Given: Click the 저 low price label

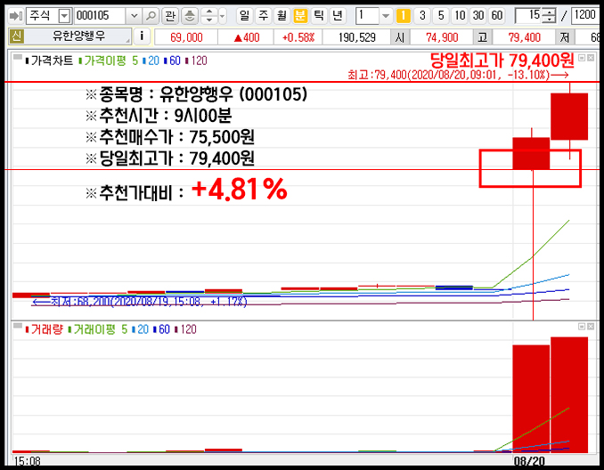Looking at the screenshot, I should coord(564,37).
